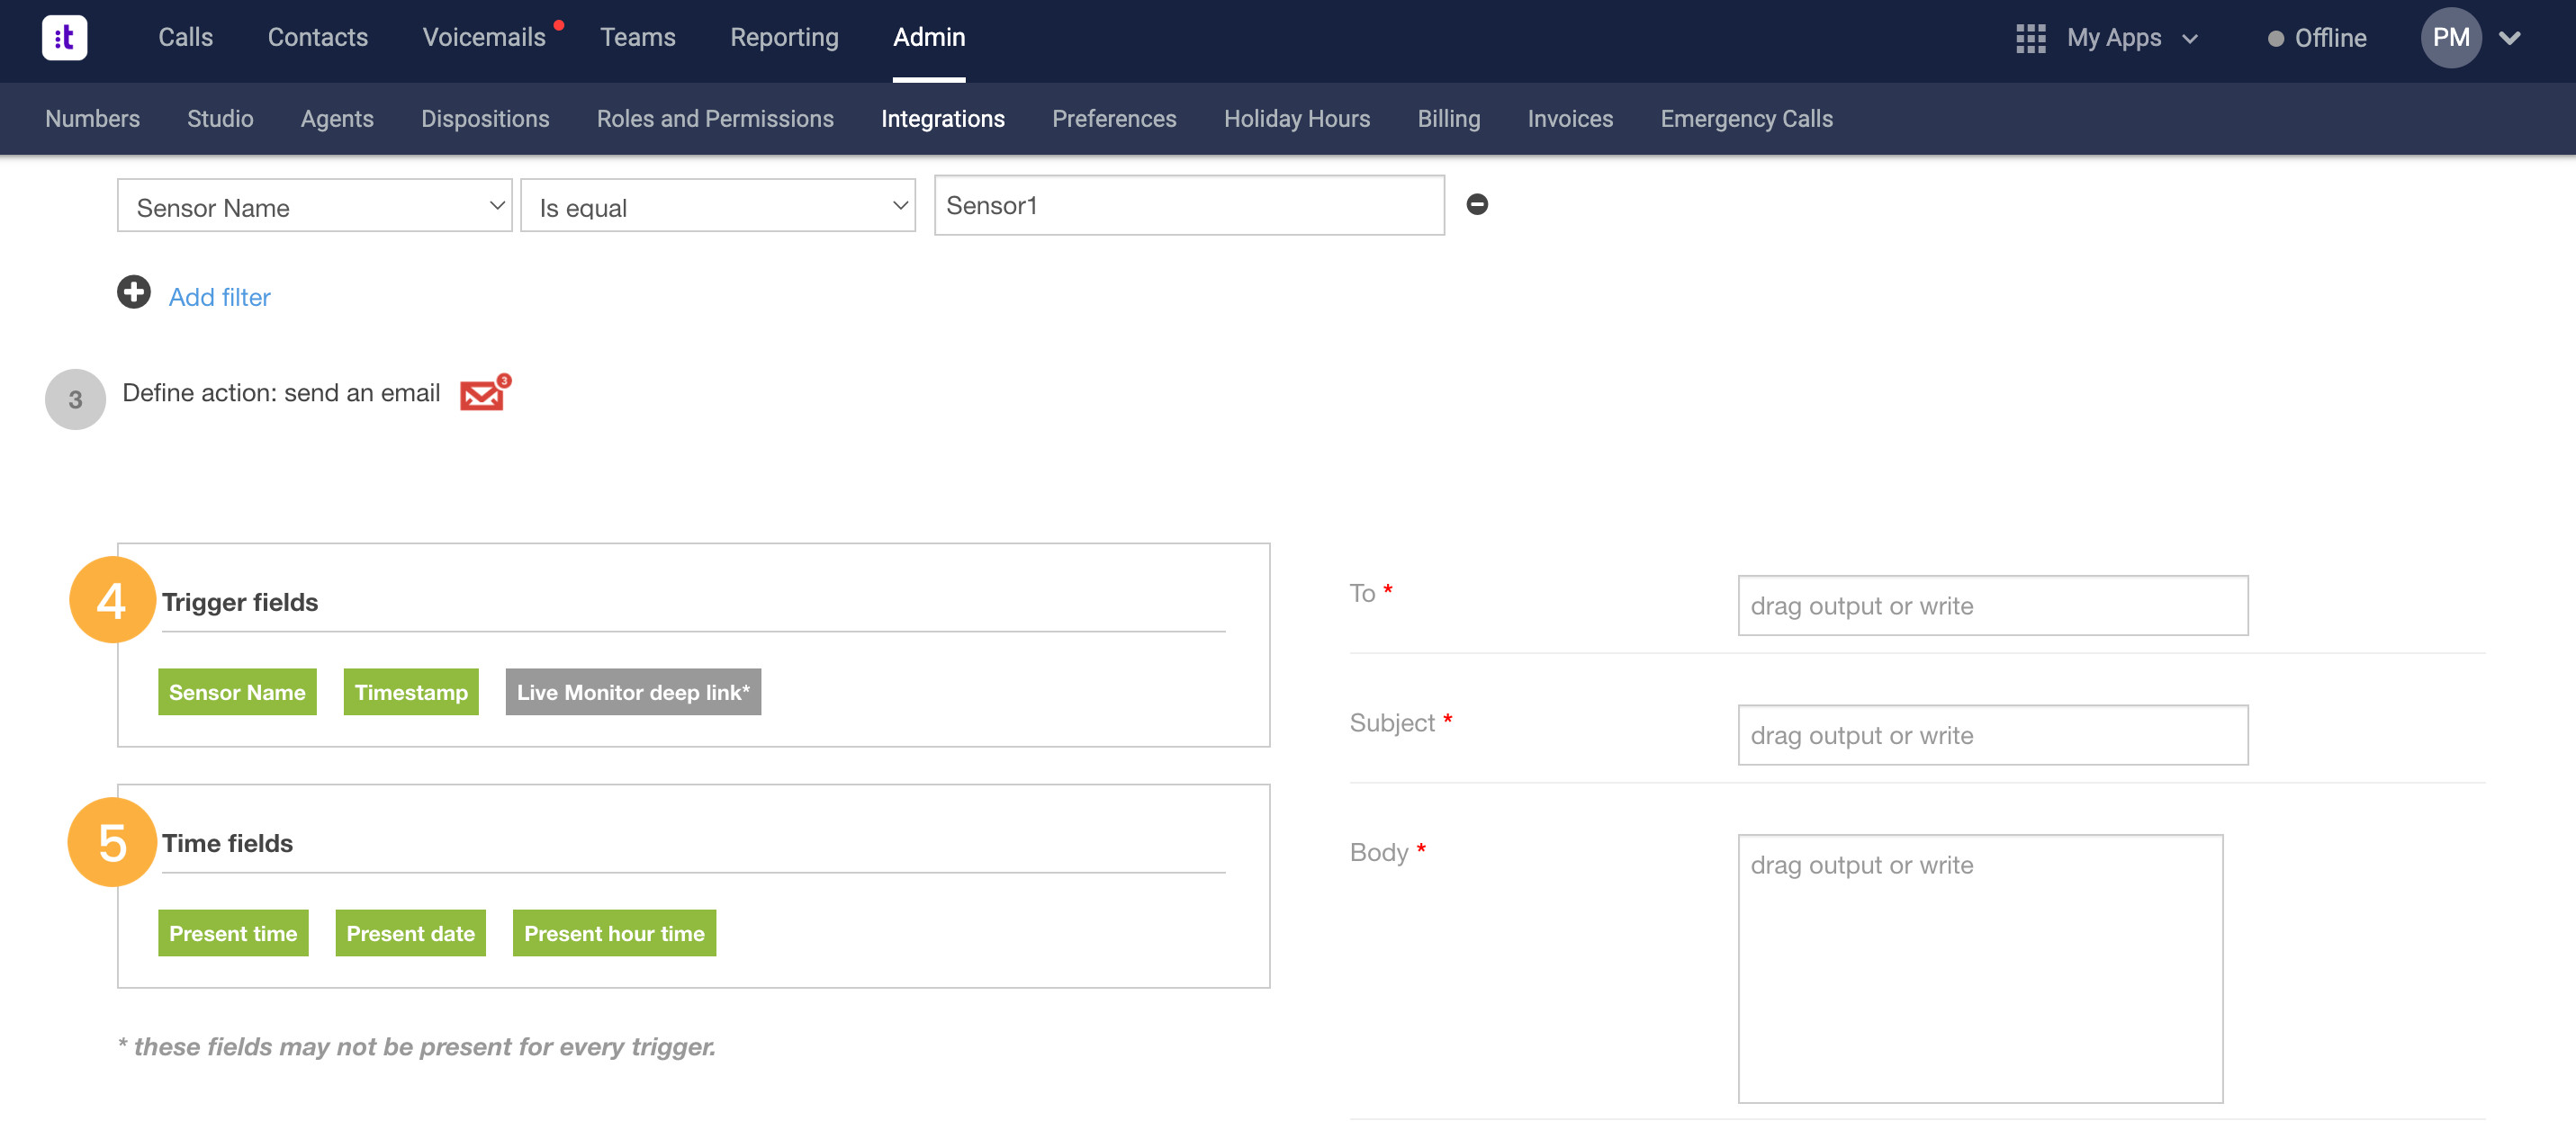Click the red email envelope icon
This screenshot has width=2576, height=1148.
485,392
